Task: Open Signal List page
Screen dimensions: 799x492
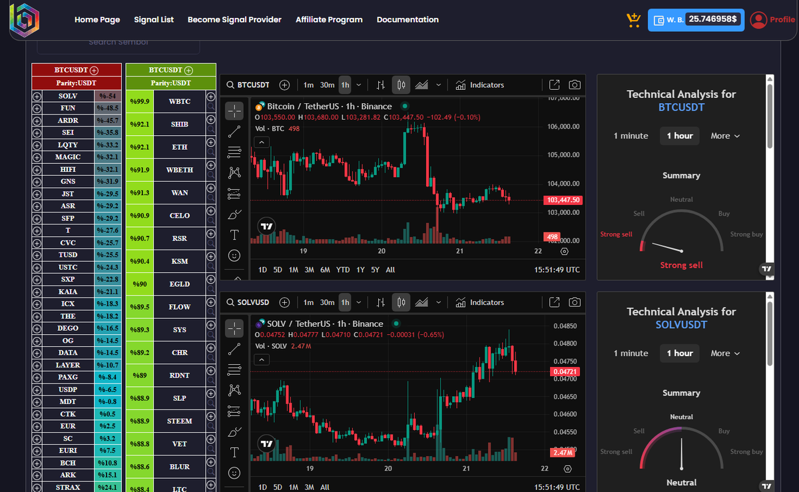Action: pyautogui.click(x=154, y=20)
